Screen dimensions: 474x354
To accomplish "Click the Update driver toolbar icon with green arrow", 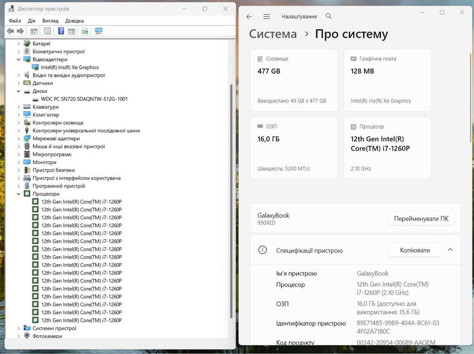I will pyautogui.click(x=85, y=31).
